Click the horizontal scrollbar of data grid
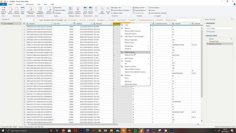 pyautogui.click(x=74, y=125)
